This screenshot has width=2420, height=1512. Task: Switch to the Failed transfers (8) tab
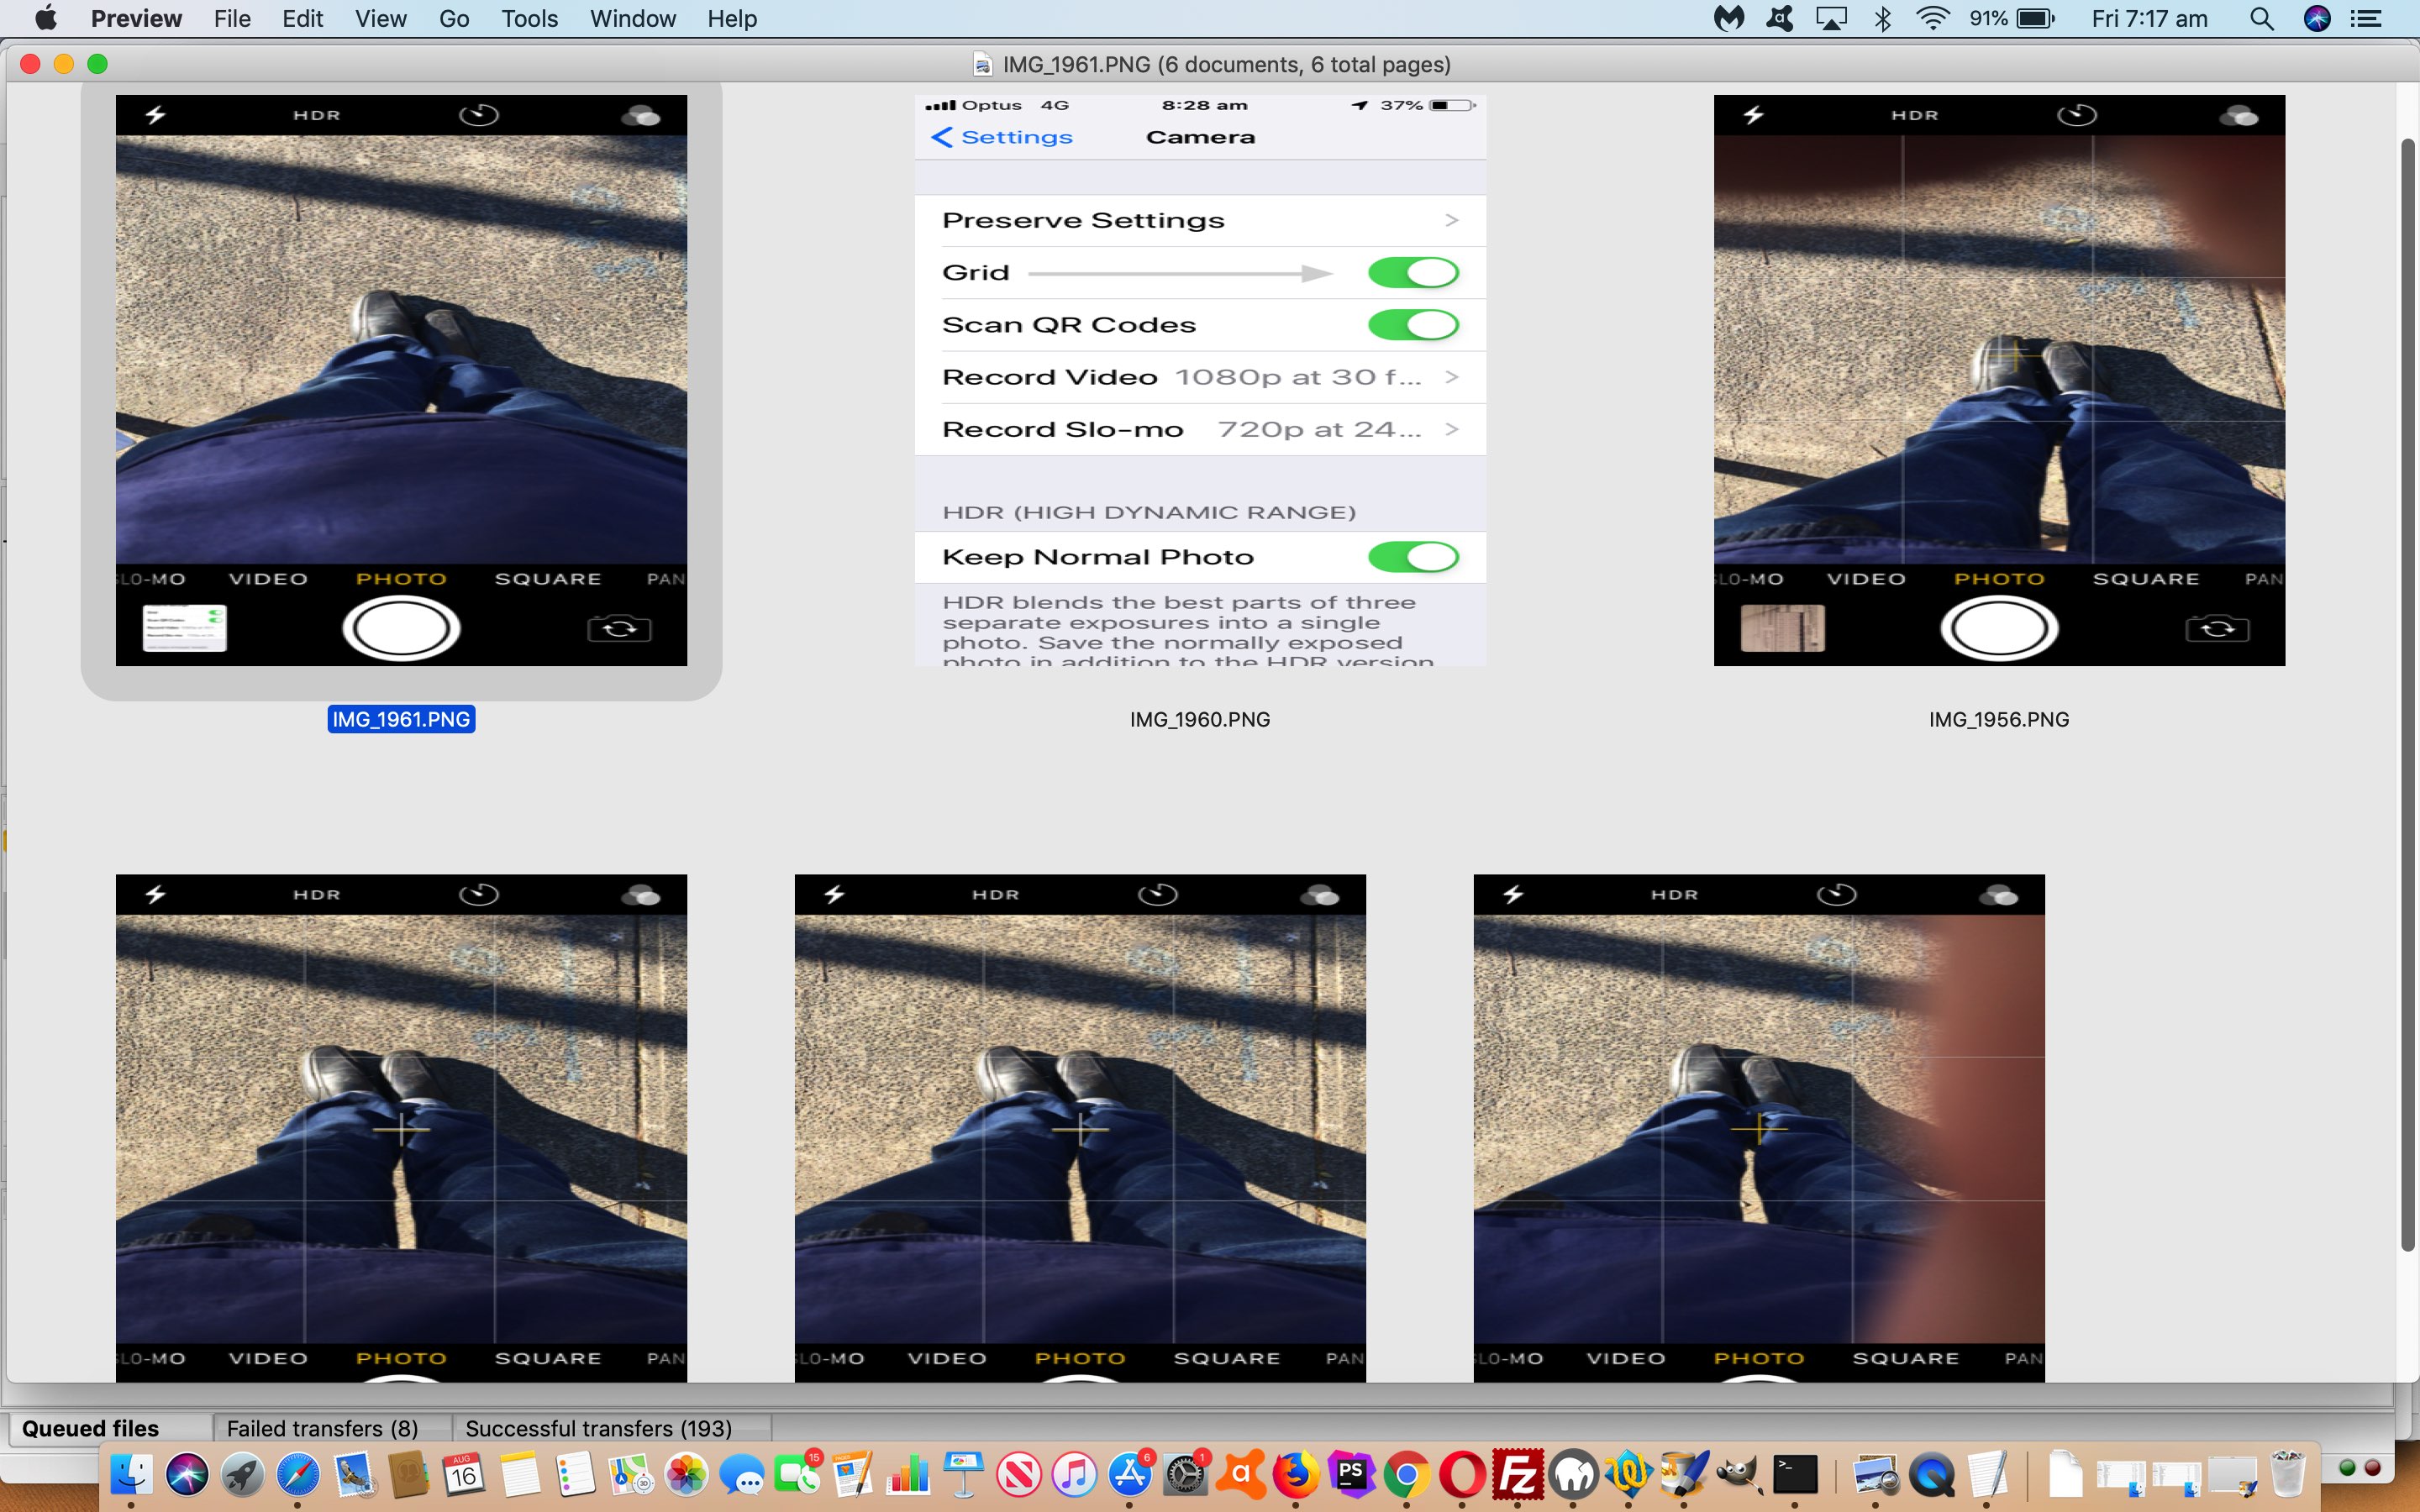click(322, 1428)
